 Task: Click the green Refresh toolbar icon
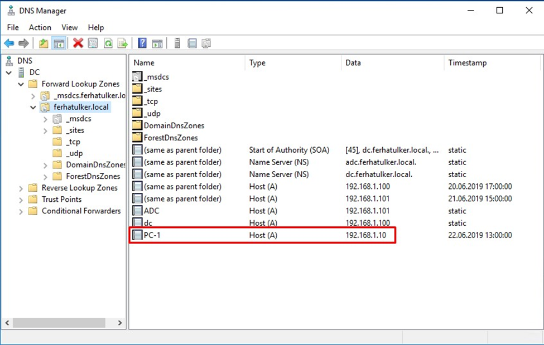click(x=108, y=43)
